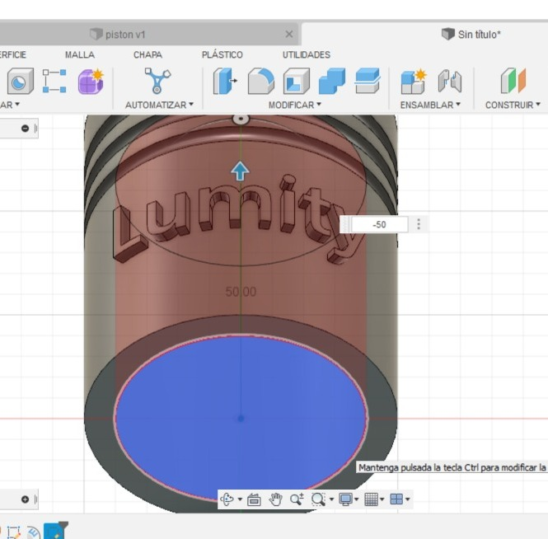
Task: Select the Press Pull tool
Action: (225, 81)
